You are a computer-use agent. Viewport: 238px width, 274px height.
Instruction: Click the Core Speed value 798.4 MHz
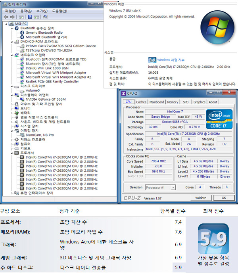[159, 161]
